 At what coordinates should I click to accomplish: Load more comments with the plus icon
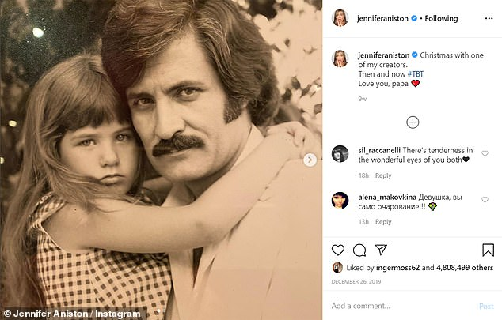(413, 122)
